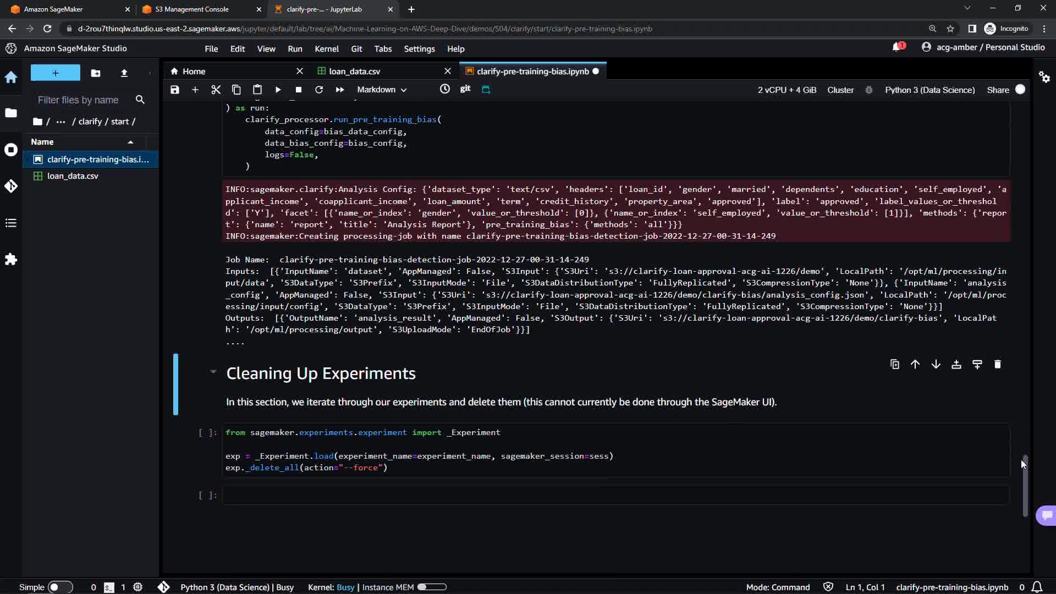
Task: Collapse the Cleaning Up Experiments heading
Action: click(213, 372)
